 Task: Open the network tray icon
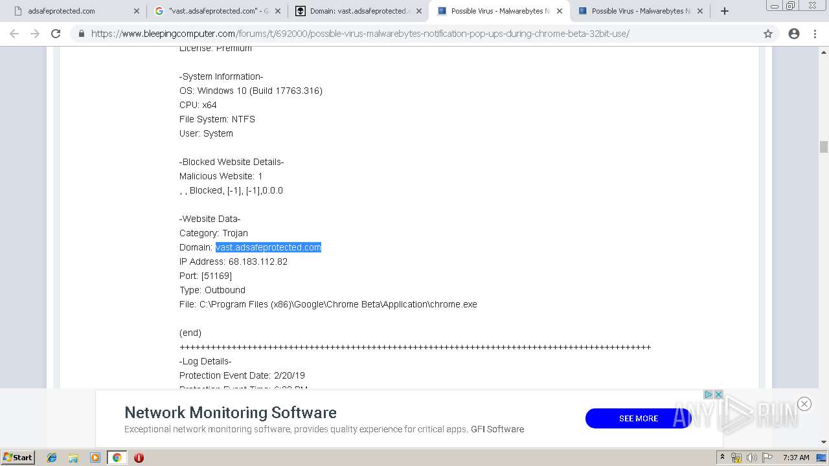pos(736,458)
